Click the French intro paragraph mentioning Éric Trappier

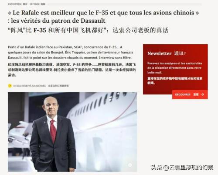coord(71,52)
